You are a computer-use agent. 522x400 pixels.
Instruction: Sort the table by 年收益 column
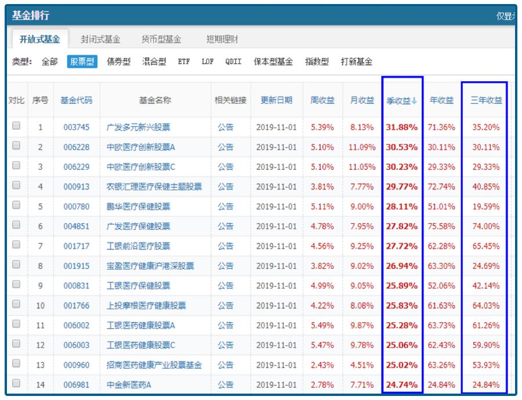[441, 99]
